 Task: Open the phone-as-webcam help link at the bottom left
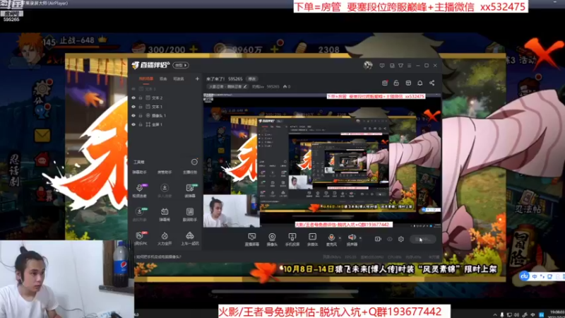[x=158, y=257]
